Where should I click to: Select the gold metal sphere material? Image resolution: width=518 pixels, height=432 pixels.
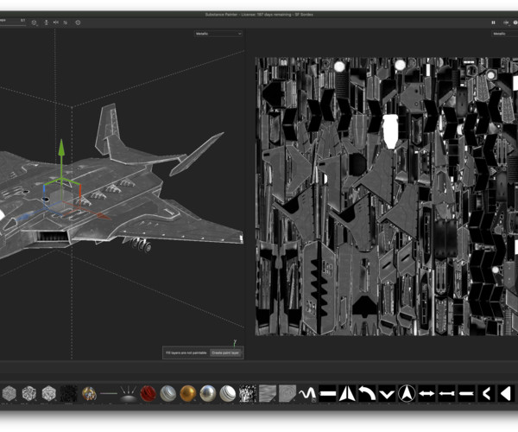click(188, 393)
